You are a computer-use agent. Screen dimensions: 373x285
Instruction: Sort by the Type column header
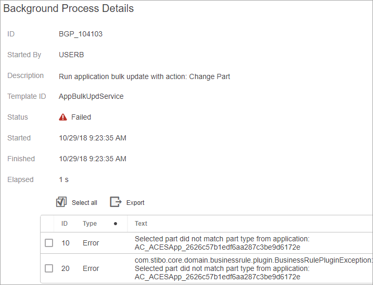89,224
